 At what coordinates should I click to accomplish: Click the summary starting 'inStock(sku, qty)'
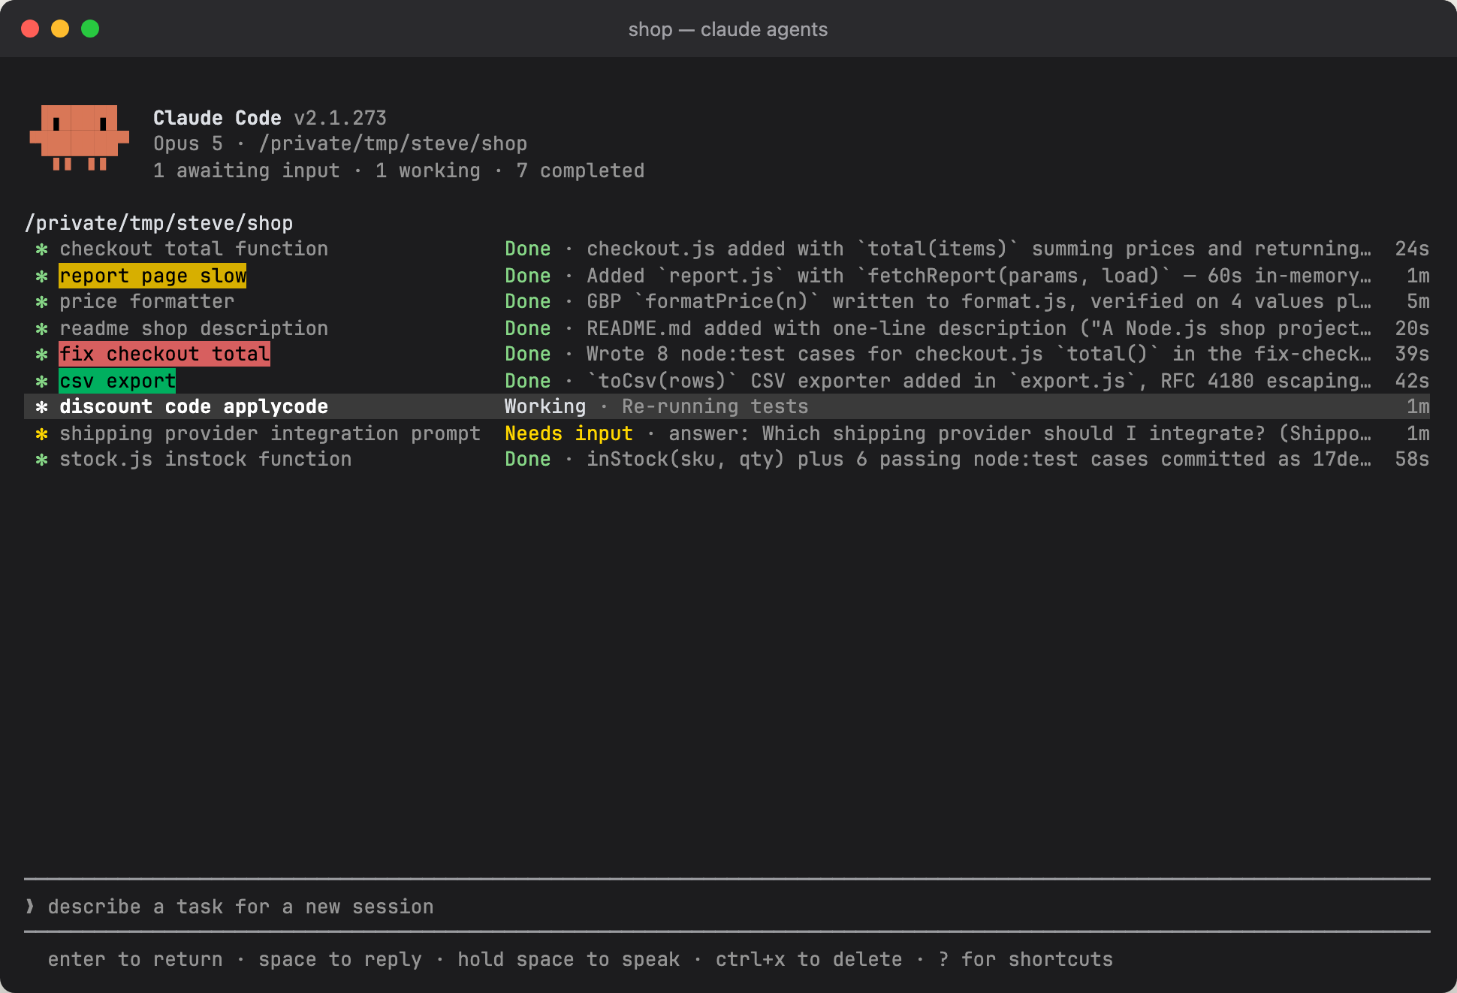point(979,460)
